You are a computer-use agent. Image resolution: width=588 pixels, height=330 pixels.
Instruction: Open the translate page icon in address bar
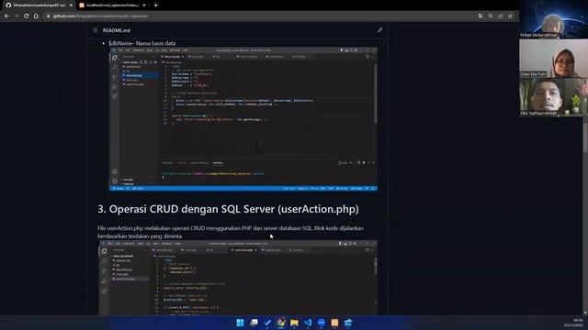click(481, 16)
